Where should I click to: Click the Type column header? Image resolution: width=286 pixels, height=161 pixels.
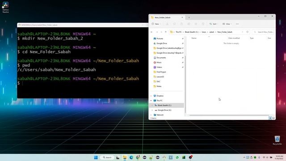coord(252,38)
